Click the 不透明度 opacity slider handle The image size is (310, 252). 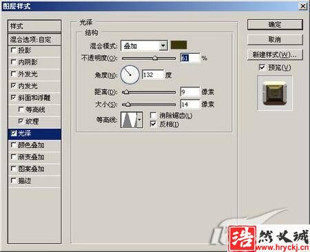[155, 58]
